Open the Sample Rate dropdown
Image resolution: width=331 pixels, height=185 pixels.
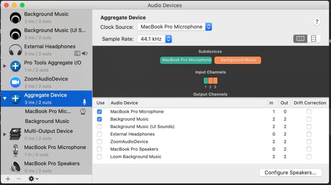coord(154,39)
